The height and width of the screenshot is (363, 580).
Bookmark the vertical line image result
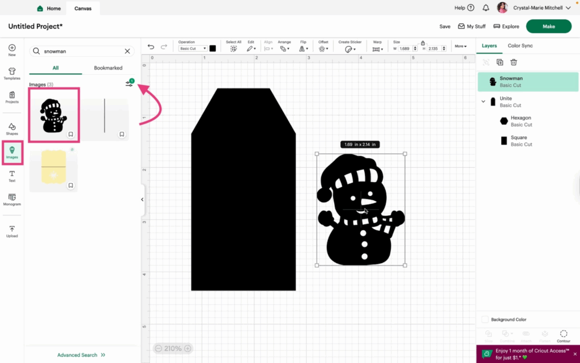pos(122,134)
